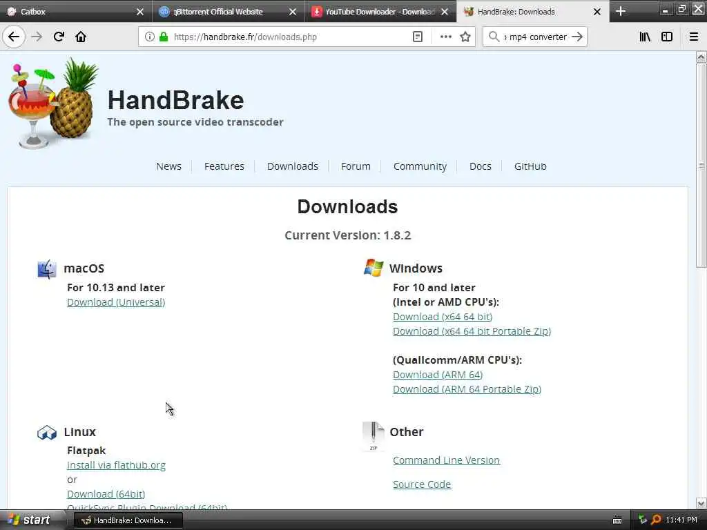Reload the current page

pos(59,37)
